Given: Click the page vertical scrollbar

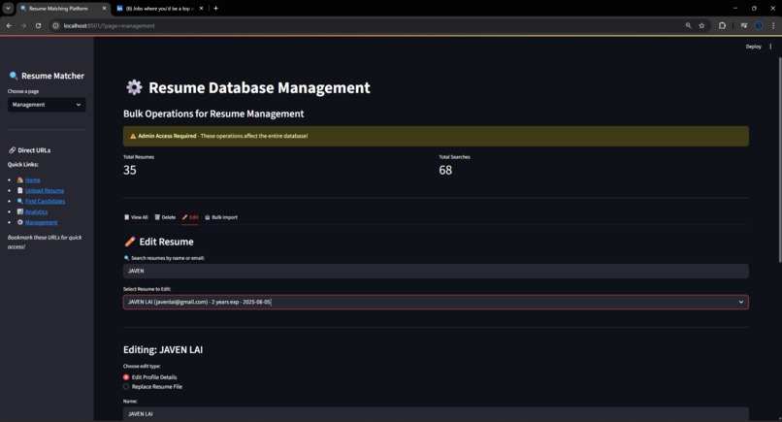Looking at the screenshot, I should click(779, 160).
